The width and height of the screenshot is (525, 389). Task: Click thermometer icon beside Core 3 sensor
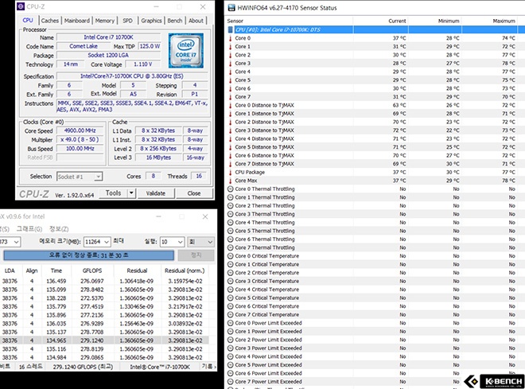(x=231, y=64)
